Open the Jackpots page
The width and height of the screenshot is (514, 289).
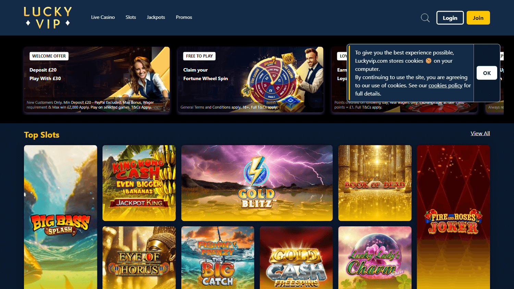[156, 17]
